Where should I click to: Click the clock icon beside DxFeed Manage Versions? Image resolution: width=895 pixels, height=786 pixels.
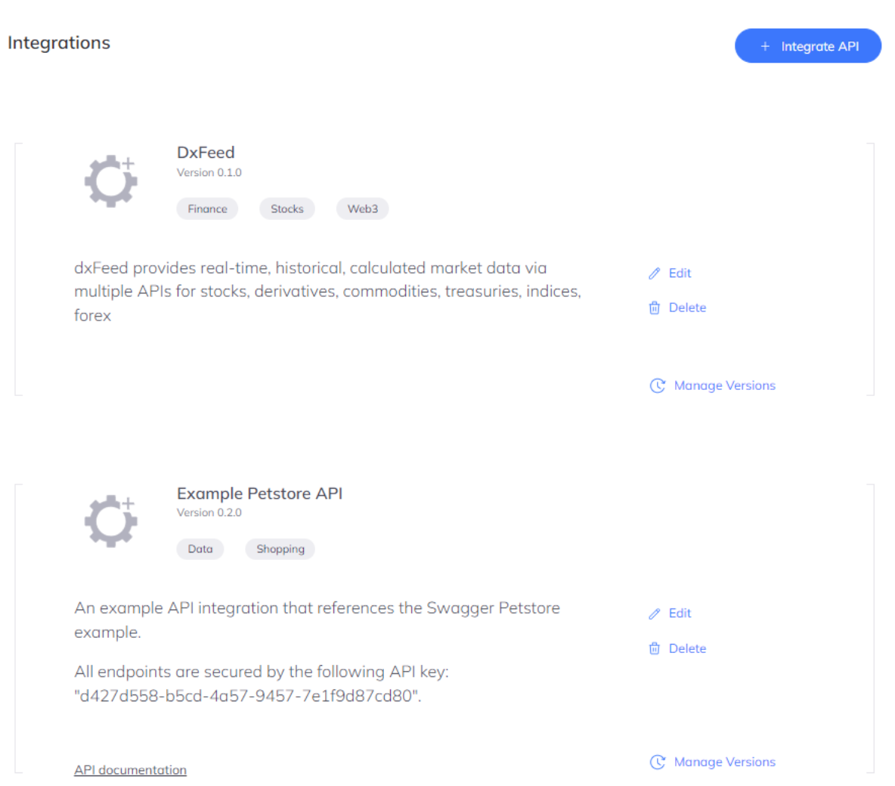coord(658,385)
